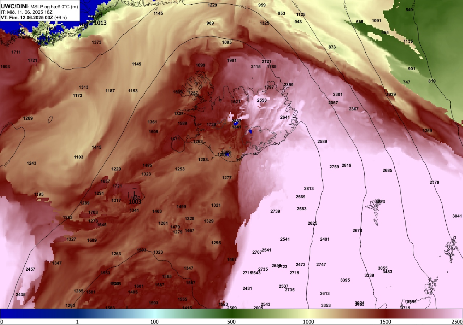Click the UWC/DINI title text

point(14,6)
